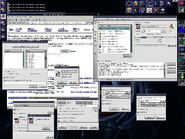185x139 pixels.
Task: Select the first highlighted package in the list
Action: pyautogui.click(x=114, y=28)
